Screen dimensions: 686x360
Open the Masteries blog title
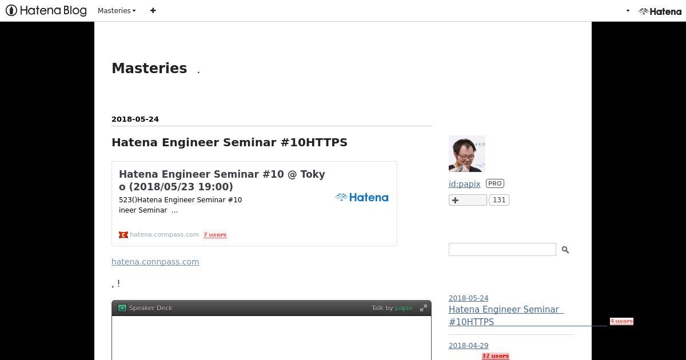tap(149, 68)
